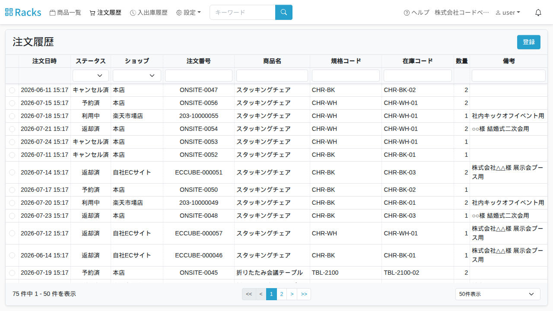Focus the 備考 filter input
This screenshot has width=553, height=311.
[x=509, y=76]
